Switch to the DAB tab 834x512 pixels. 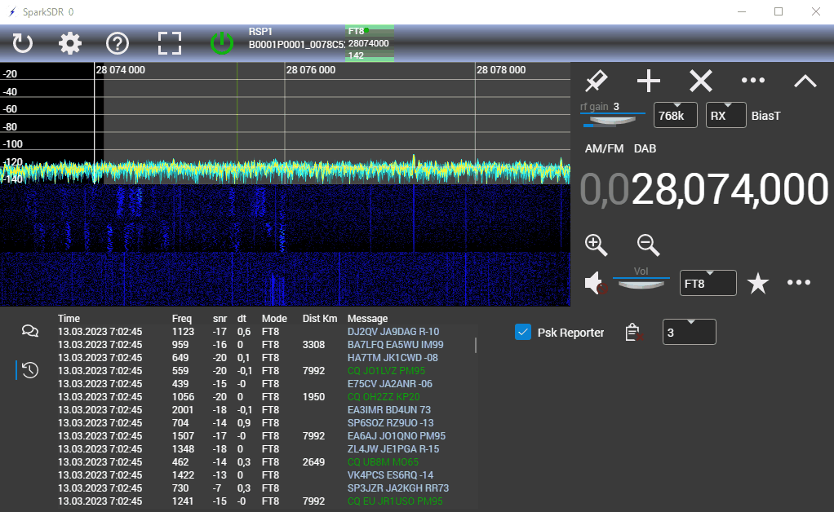(x=645, y=148)
